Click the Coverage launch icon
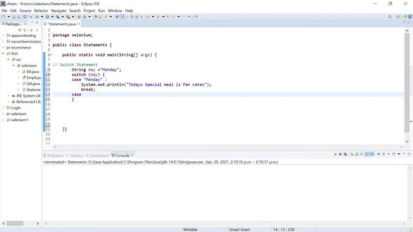 pyautogui.click(x=57, y=17)
